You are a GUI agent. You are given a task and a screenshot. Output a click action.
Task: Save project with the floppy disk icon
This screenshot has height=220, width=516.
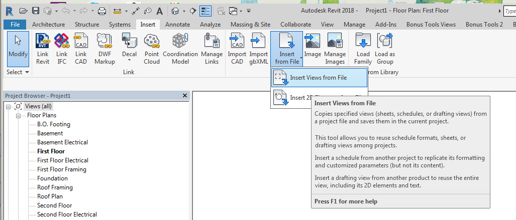coord(36,11)
